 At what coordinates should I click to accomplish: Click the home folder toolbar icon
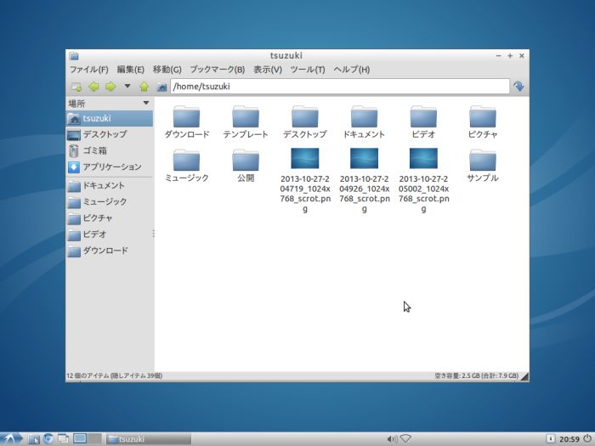pyautogui.click(x=161, y=87)
